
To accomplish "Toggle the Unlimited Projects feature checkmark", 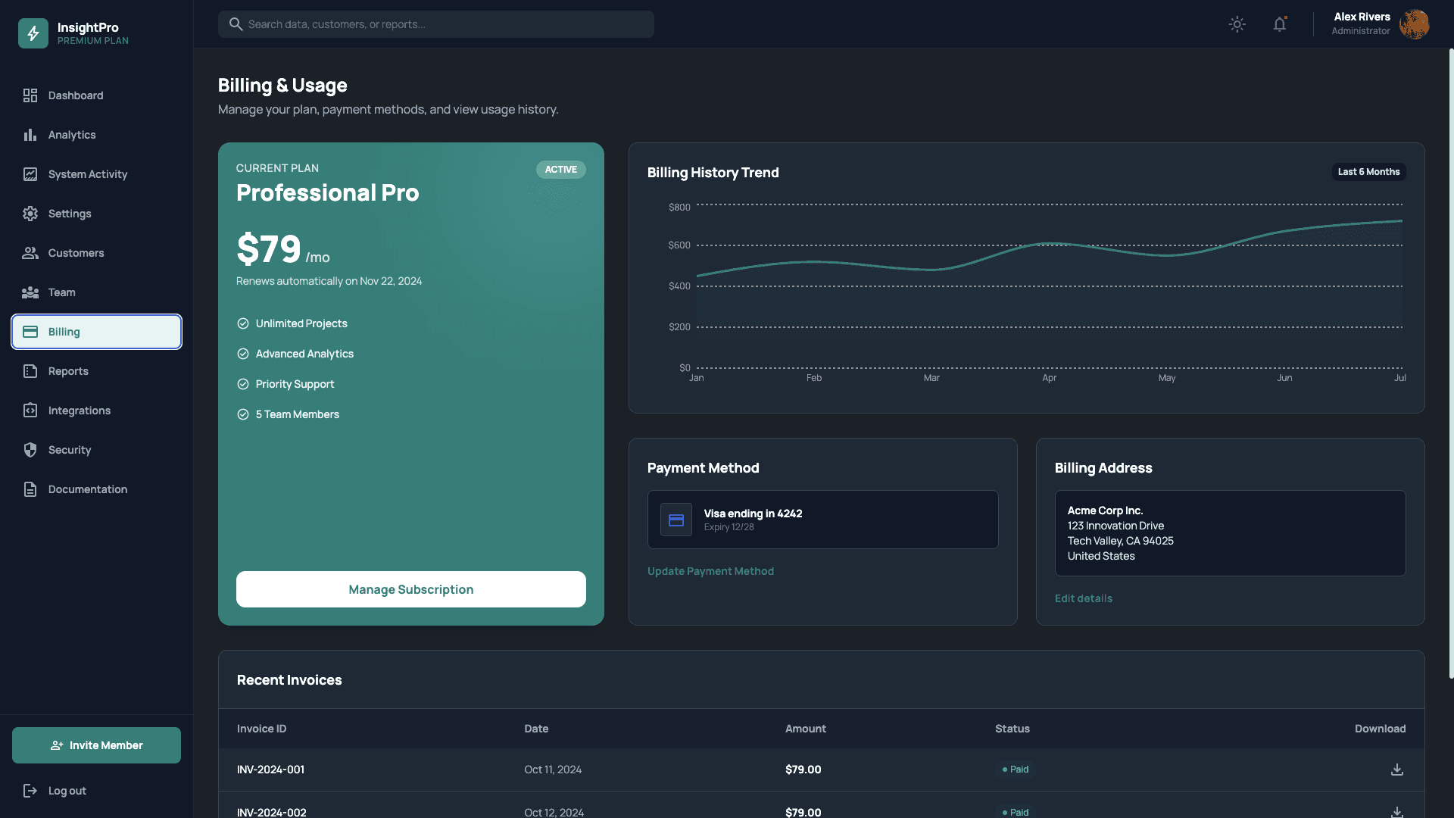I will click(x=243, y=323).
